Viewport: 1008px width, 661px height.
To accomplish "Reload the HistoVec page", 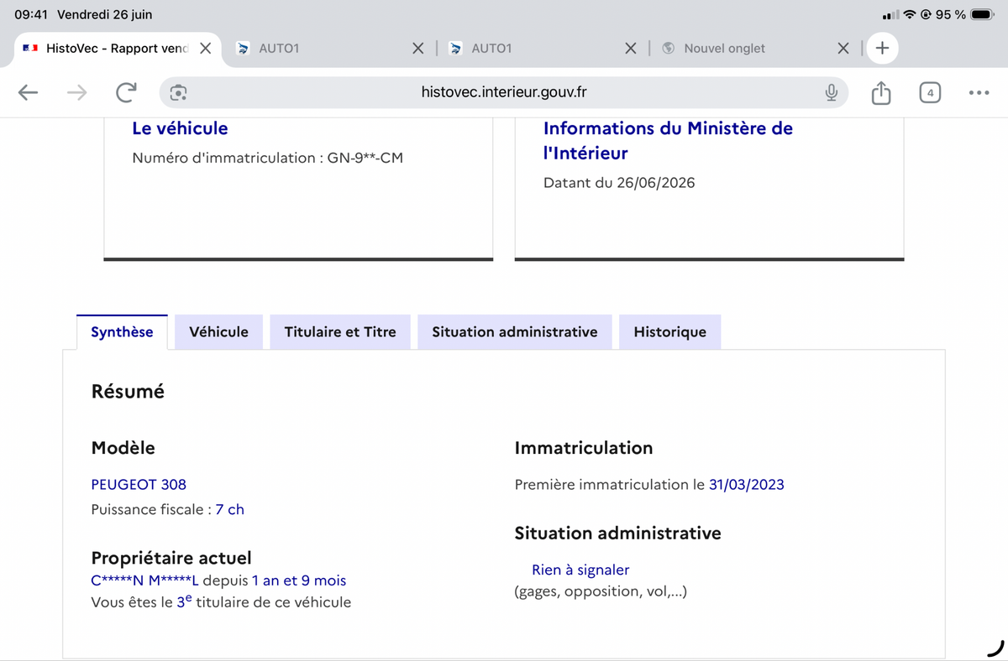I will [x=126, y=93].
